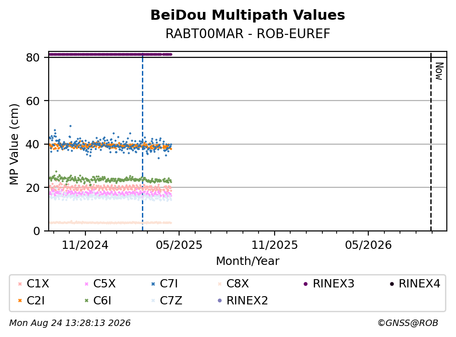
Task: Click the blue dashed vertical event line
Action: (x=142, y=142)
